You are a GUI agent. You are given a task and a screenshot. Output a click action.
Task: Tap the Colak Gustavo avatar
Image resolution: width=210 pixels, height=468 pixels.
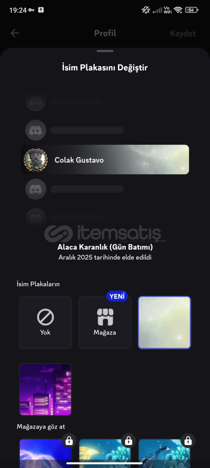click(x=36, y=159)
